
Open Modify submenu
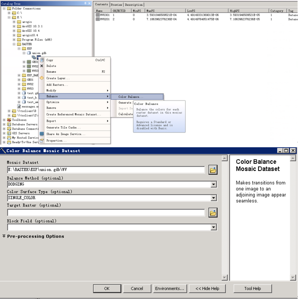pos(74,90)
